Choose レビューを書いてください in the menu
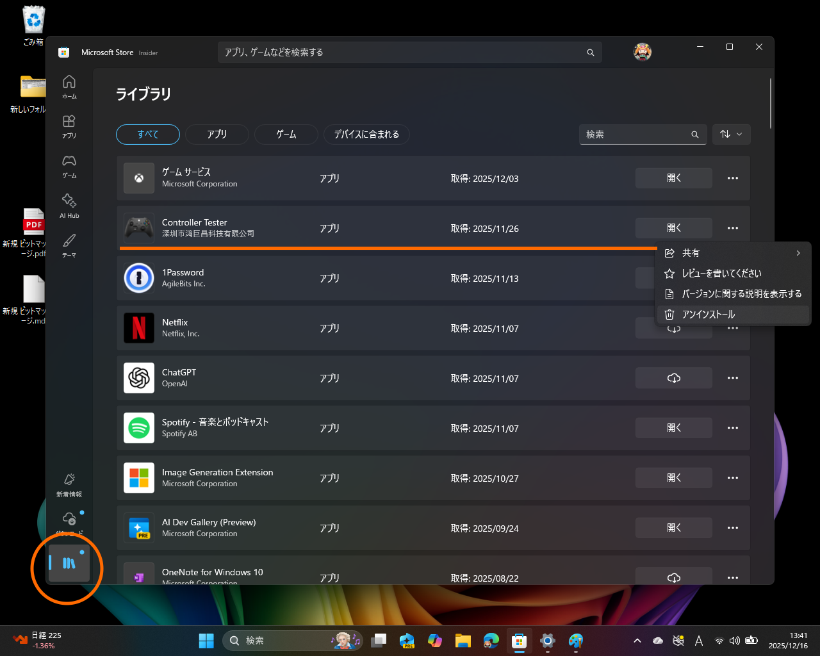The height and width of the screenshot is (656, 820). pos(734,274)
